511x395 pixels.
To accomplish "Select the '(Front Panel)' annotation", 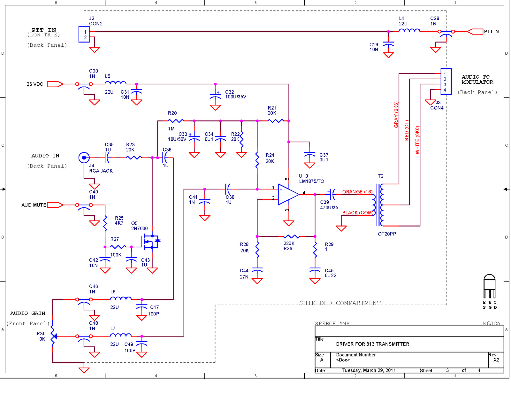I will coord(28,324).
